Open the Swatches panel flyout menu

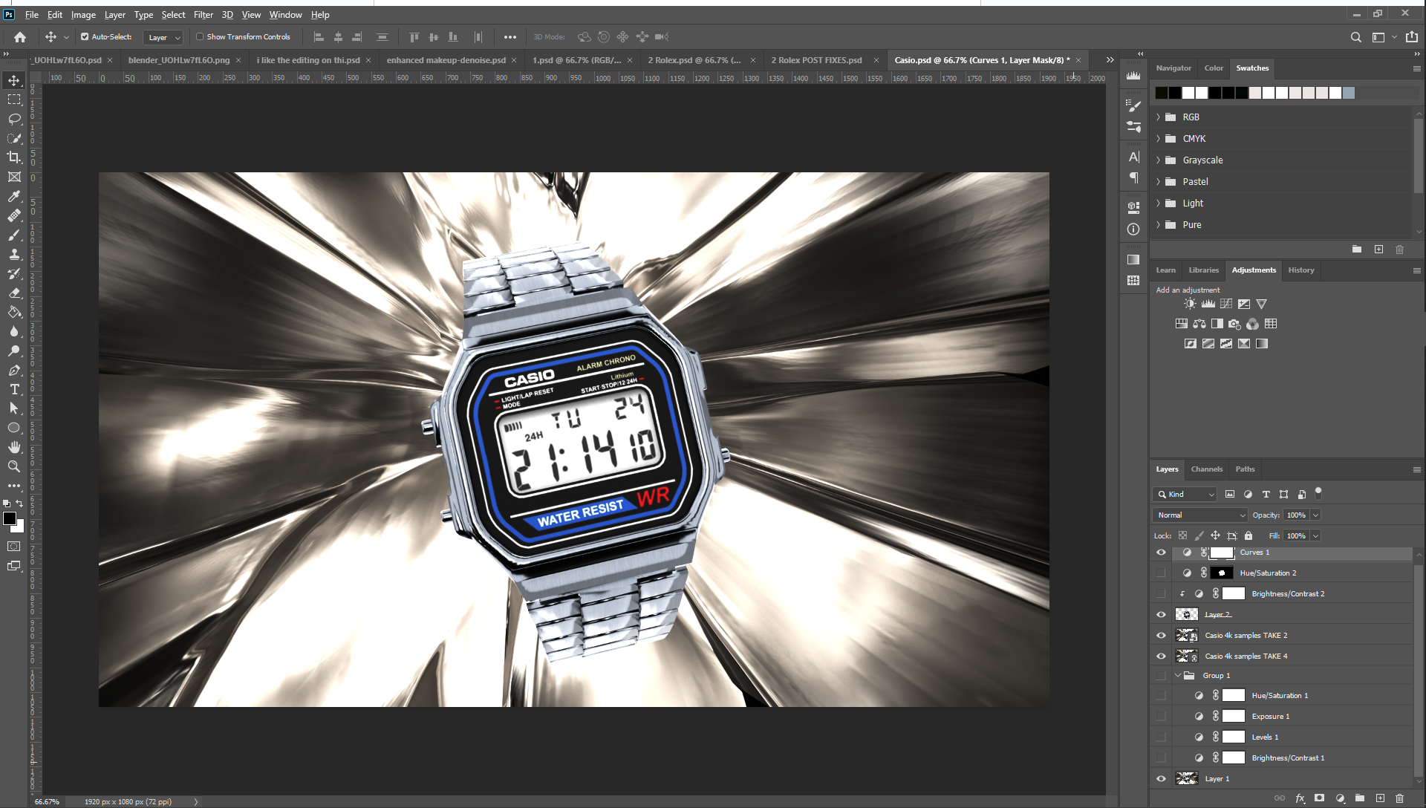pyautogui.click(x=1416, y=68)
